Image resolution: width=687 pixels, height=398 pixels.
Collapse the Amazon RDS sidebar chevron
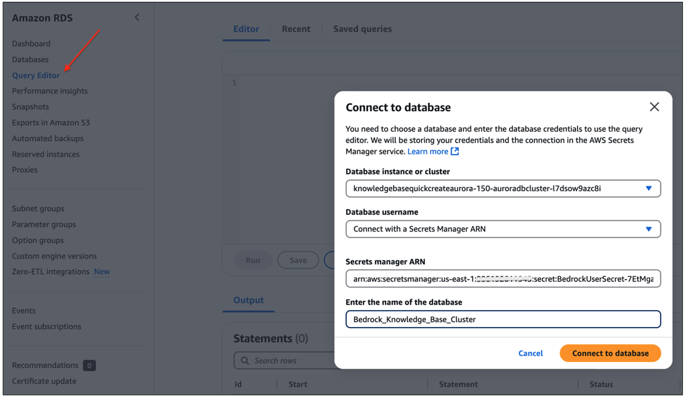[137, 17]
